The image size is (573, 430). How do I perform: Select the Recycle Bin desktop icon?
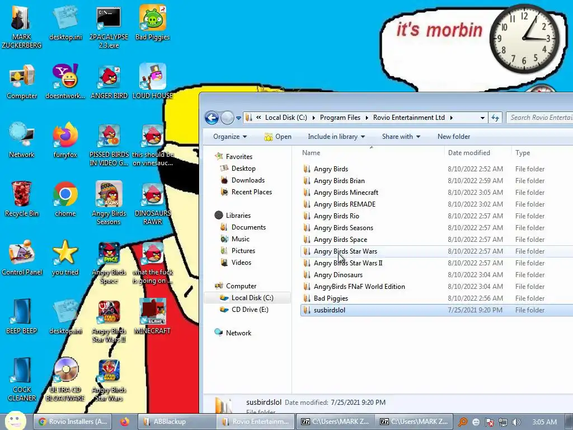22,199
